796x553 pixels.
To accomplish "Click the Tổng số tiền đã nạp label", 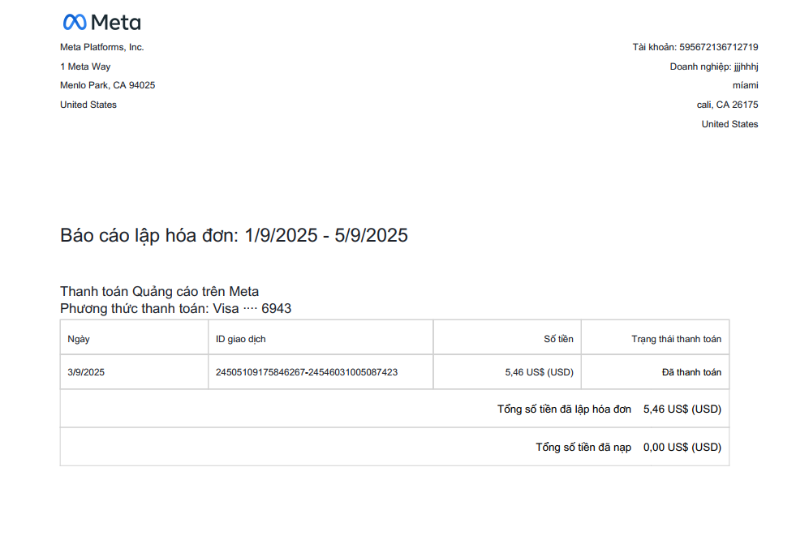I will pos(583,447).
